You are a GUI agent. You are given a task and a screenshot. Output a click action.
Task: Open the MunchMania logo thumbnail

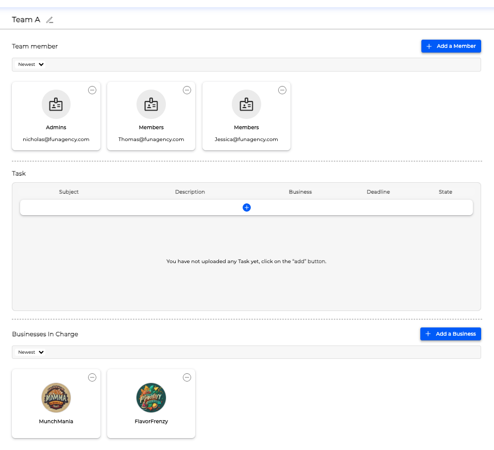pos(56,397)
